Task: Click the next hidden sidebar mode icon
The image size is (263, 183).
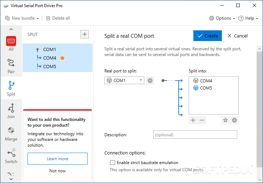Action: [11, 174]
